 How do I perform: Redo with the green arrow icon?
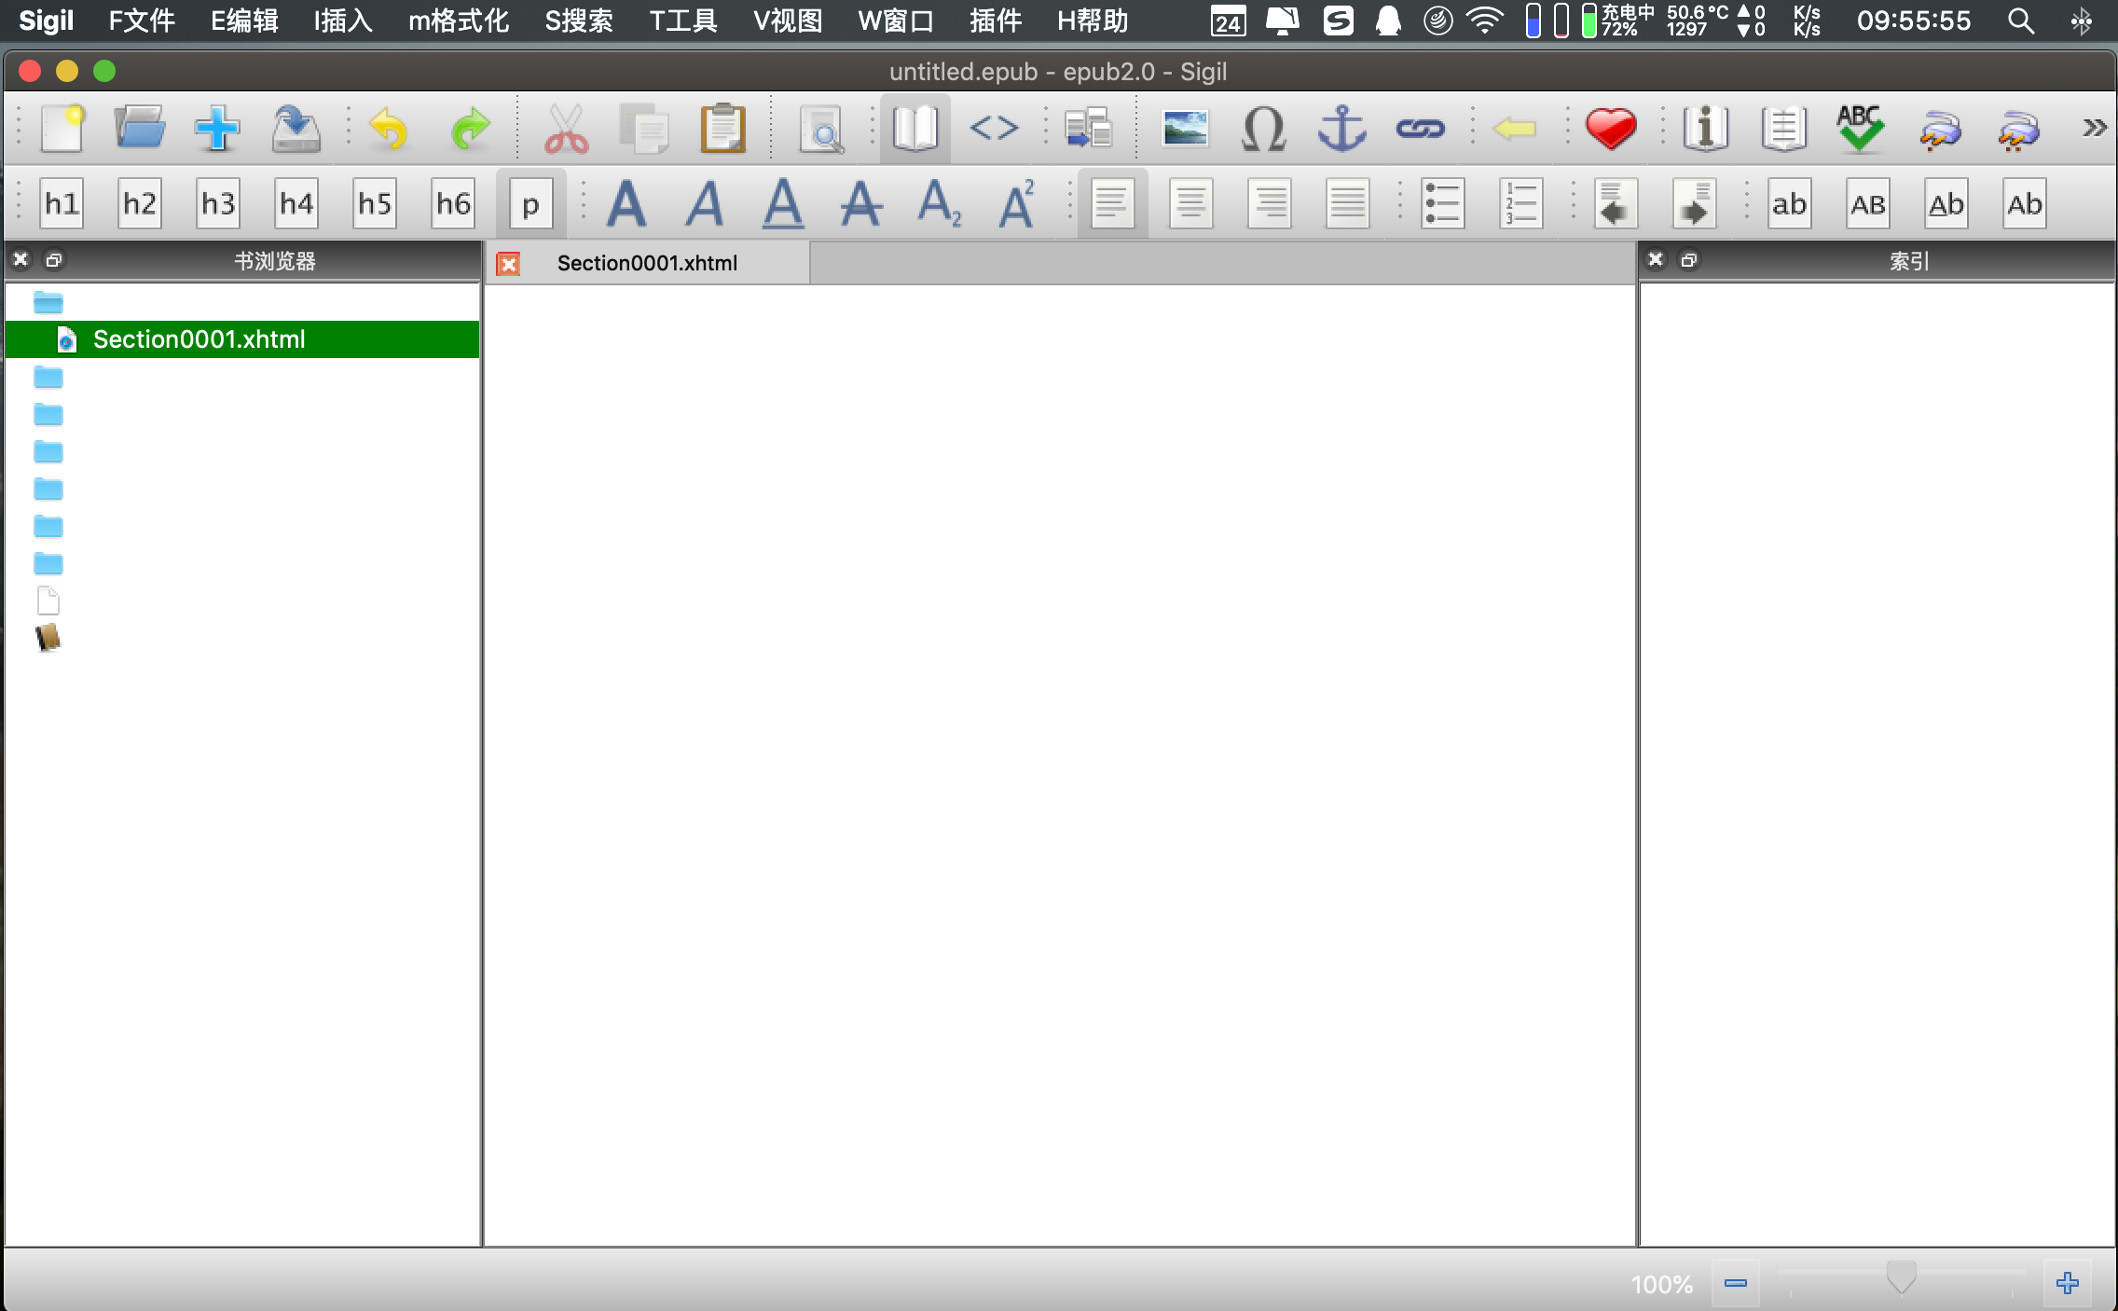coord(470,128)
